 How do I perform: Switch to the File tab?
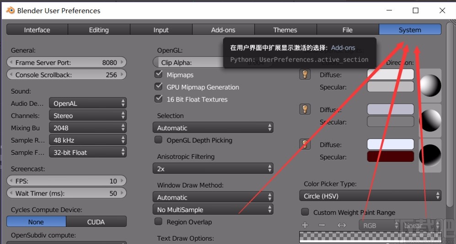(x=348, y=30)
